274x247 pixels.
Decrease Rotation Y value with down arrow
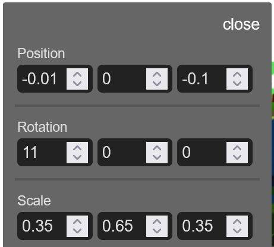tap(157, 157)
